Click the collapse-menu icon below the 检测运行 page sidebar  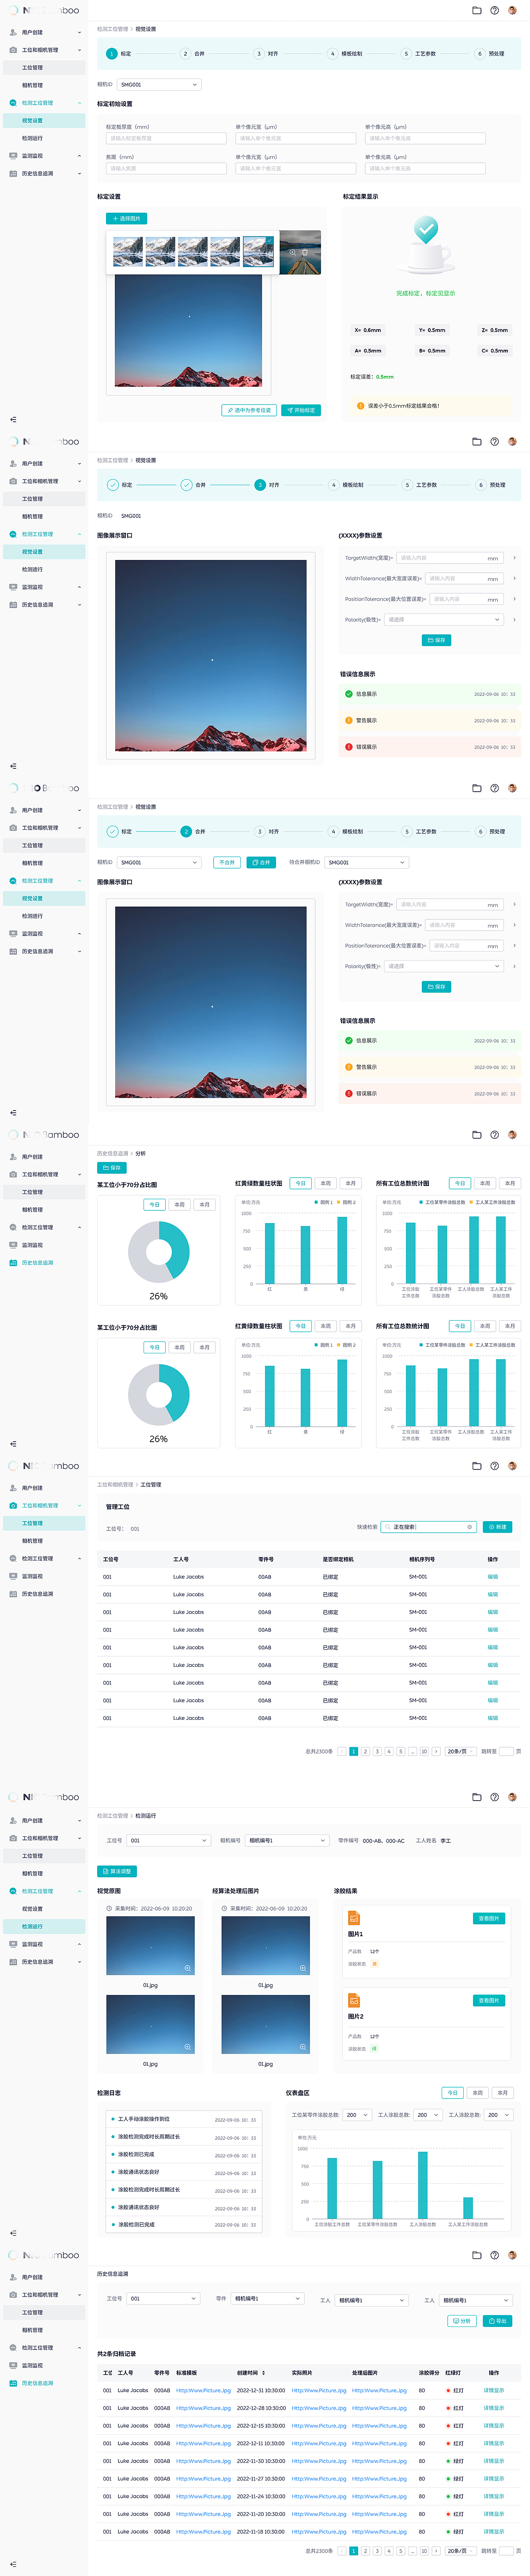click(13, 2232)
